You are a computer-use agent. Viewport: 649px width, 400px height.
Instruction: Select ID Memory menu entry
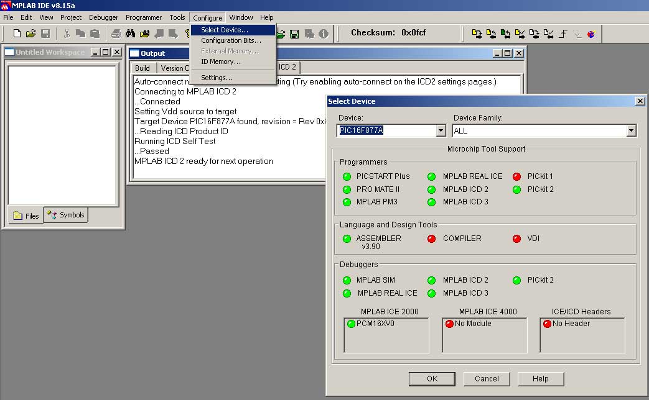220,61
